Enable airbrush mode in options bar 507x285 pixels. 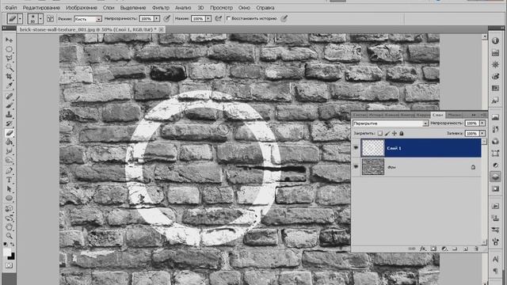click(219, 19)
